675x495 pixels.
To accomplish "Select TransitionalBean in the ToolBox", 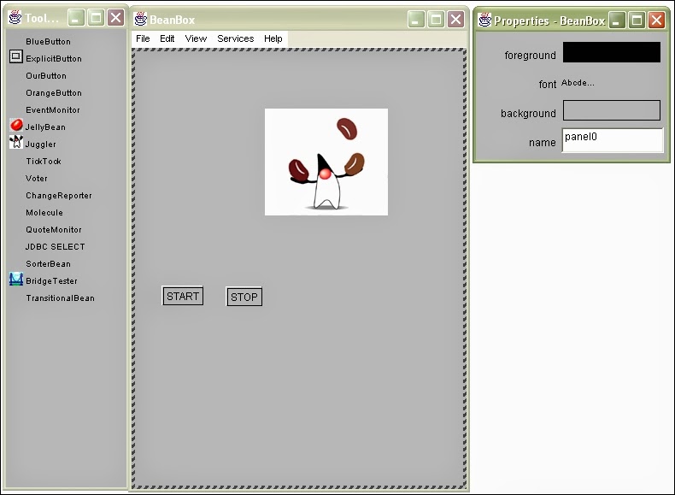I will tap(61, 298).
